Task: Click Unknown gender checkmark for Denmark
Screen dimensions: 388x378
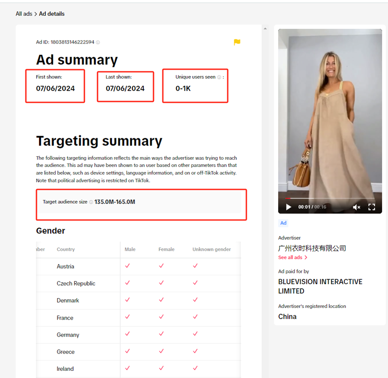Action: (x=195, y=300)
